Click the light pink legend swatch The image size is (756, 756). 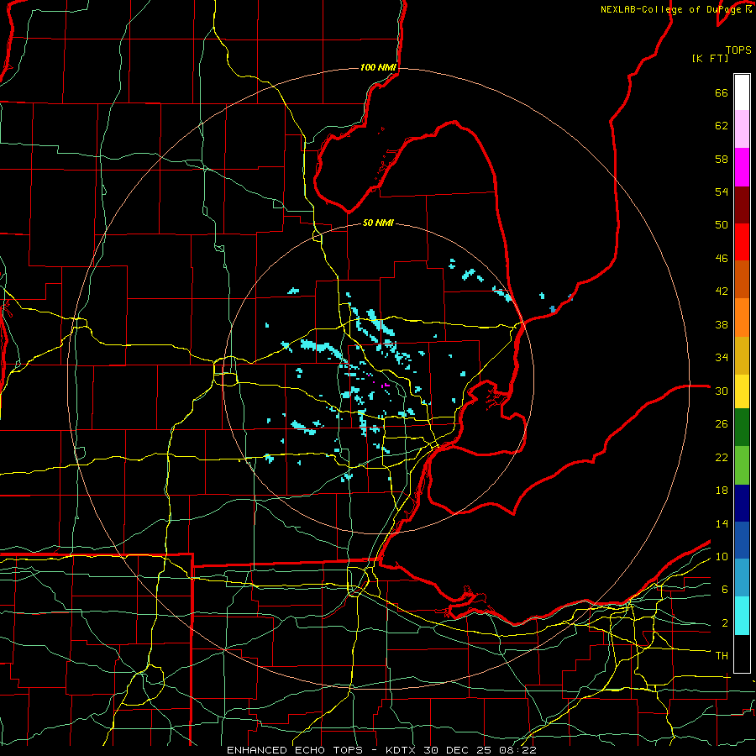[742, 129]
